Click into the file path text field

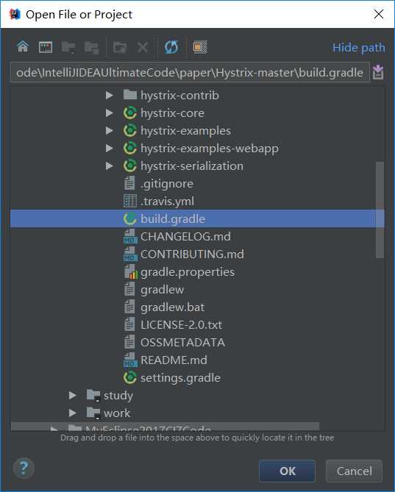[190, 73]
